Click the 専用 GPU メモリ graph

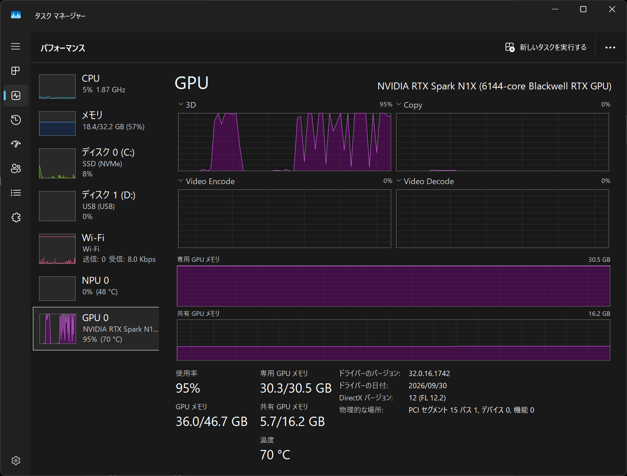click(394, 286)
